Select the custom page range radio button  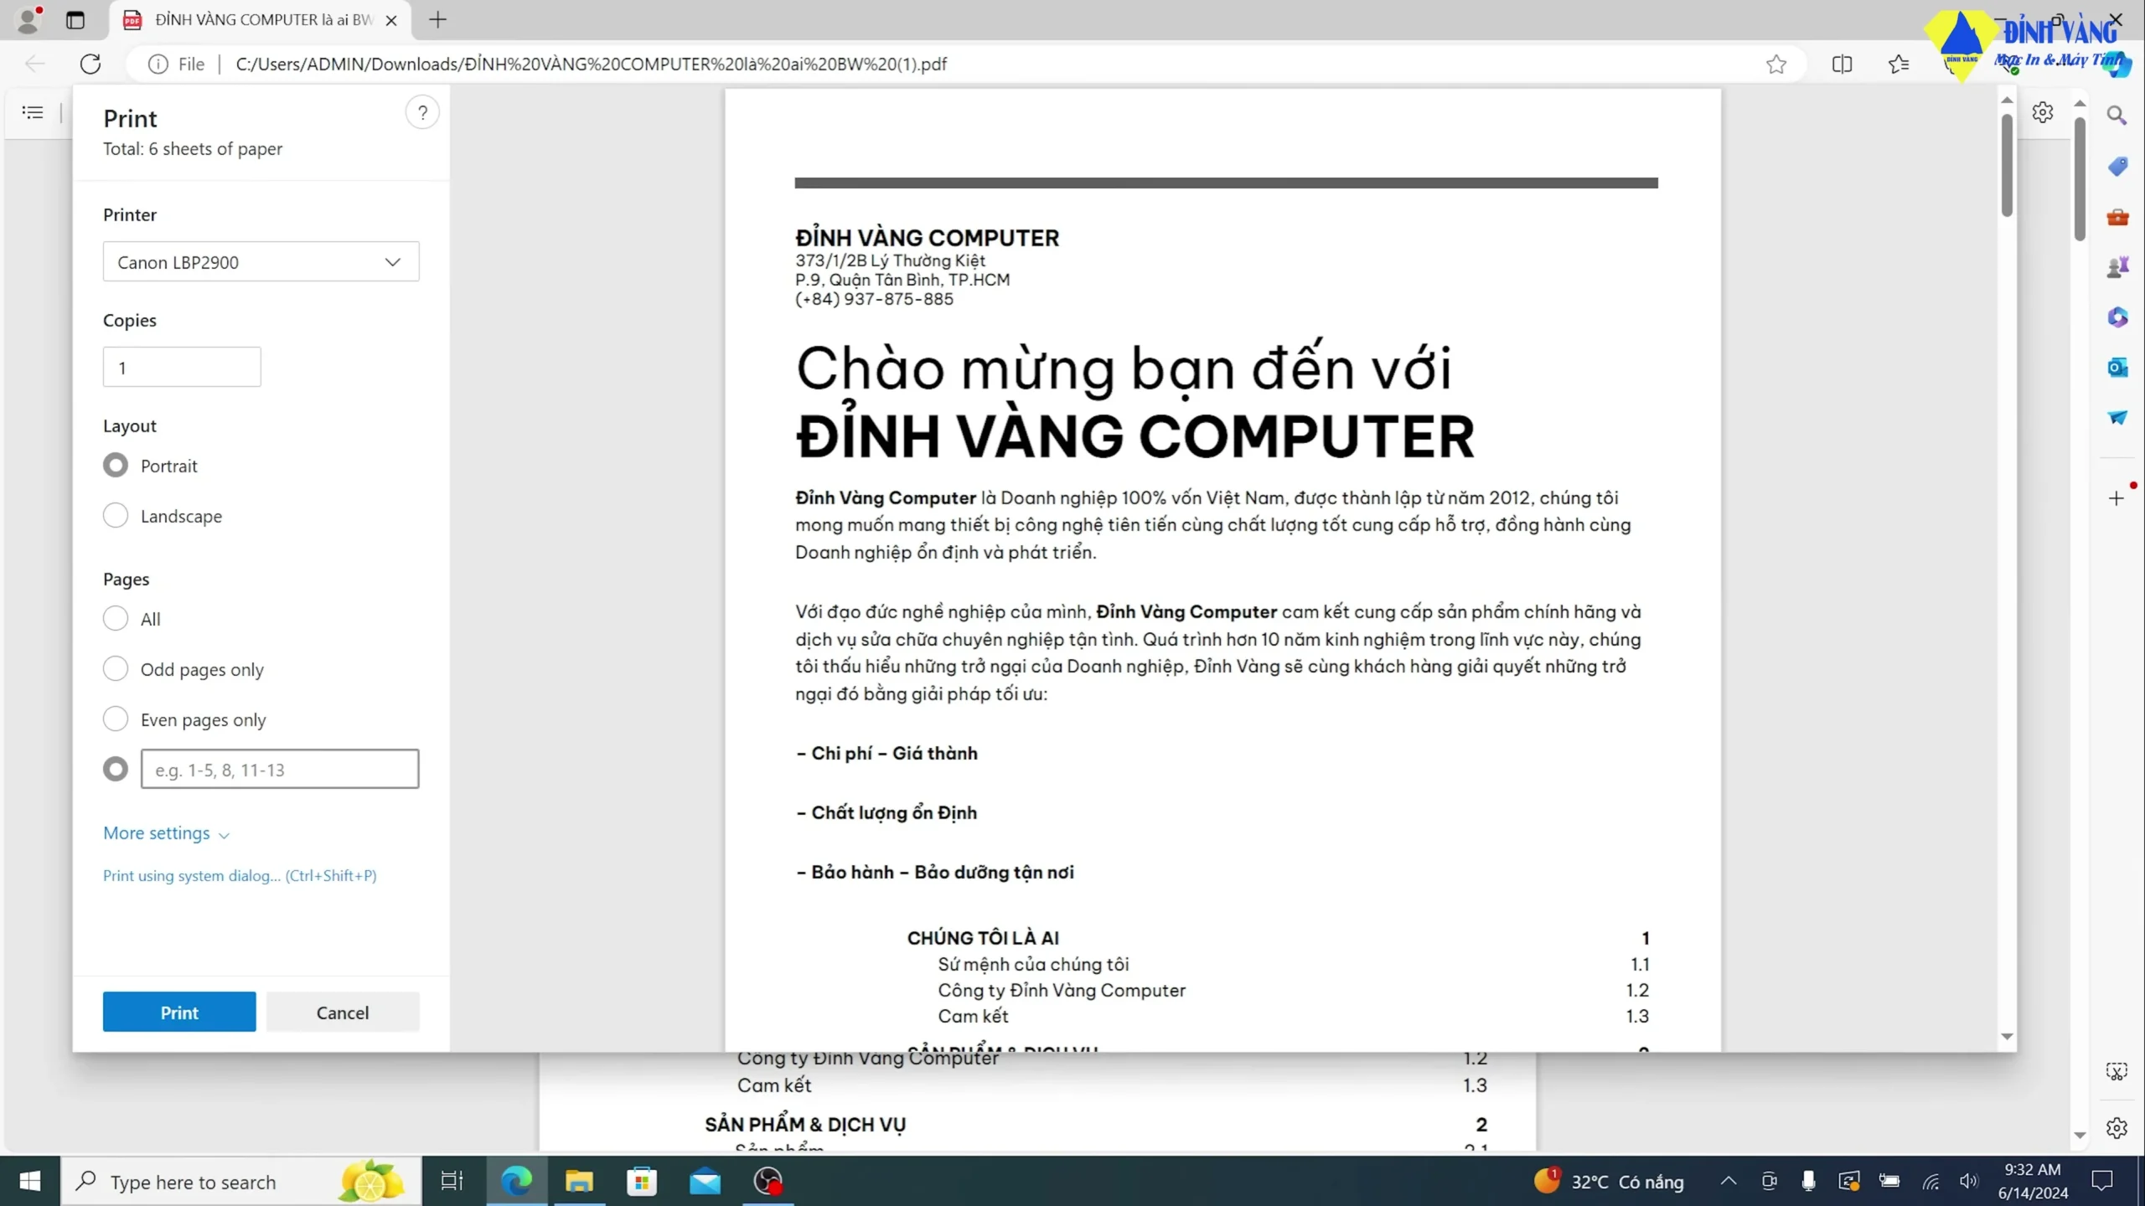pos(116,770)
